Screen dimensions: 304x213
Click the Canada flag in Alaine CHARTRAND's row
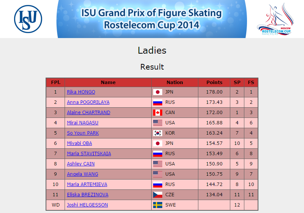coord(158,113)
